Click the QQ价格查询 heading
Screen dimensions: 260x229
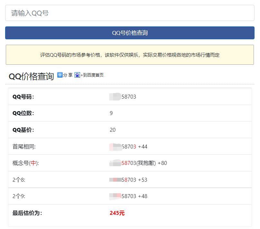pos(31,76)
